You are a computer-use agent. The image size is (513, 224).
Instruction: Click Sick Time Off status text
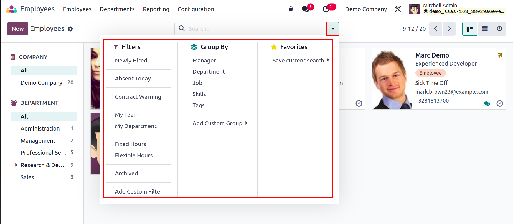point(431,83)
